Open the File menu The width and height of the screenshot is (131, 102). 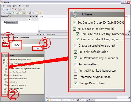[4, 6]
